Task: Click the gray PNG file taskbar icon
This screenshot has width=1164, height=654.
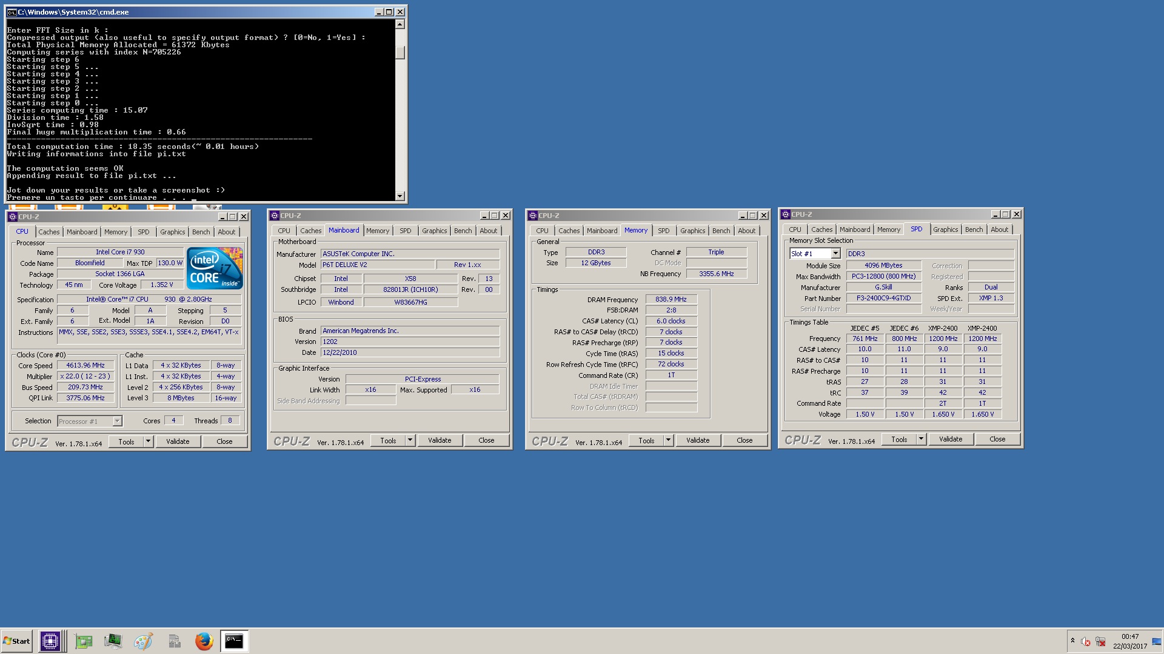Action: 174,641
